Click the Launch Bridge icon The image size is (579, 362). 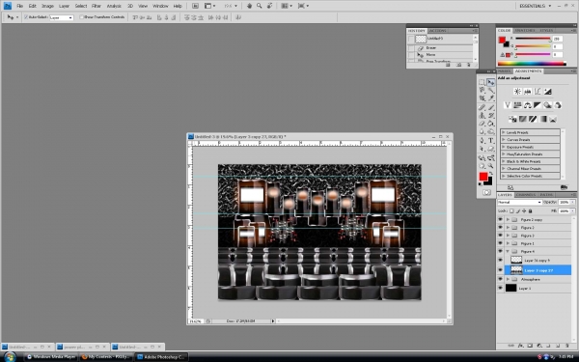point(195,6)
